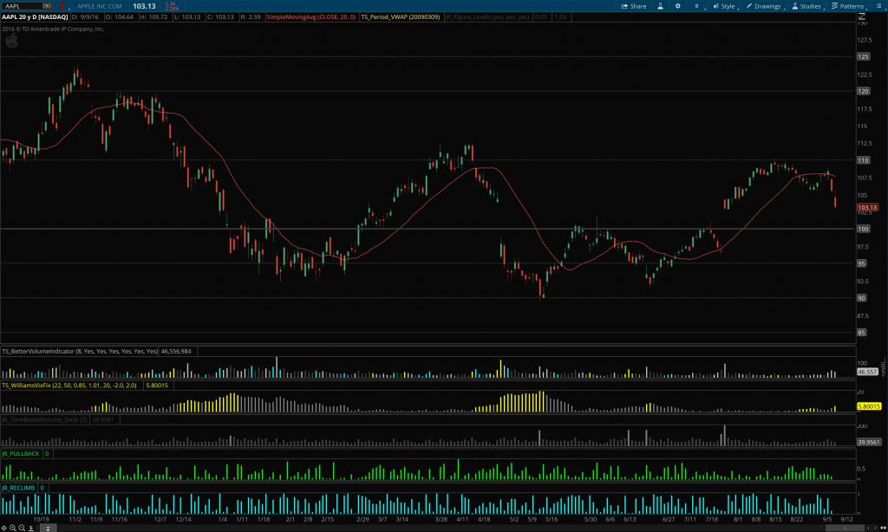The image size is (888, 532).
Task: Click the AAPL symbol input field
Action: point(22,6)
